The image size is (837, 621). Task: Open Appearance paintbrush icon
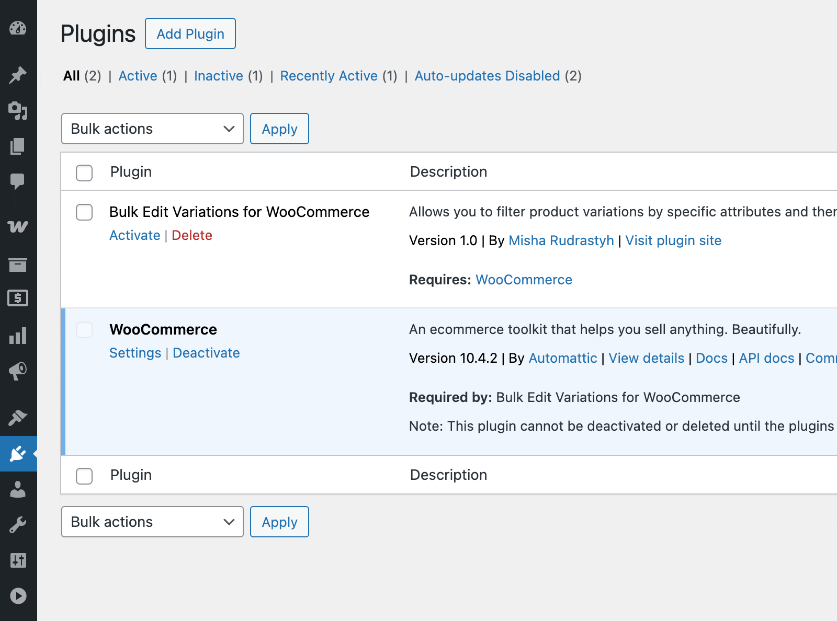point(18,418)
